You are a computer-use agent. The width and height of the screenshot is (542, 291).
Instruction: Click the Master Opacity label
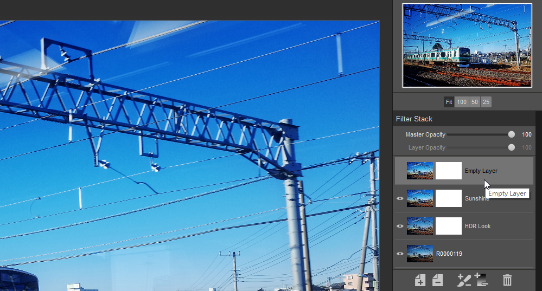[x=425, y=134]
